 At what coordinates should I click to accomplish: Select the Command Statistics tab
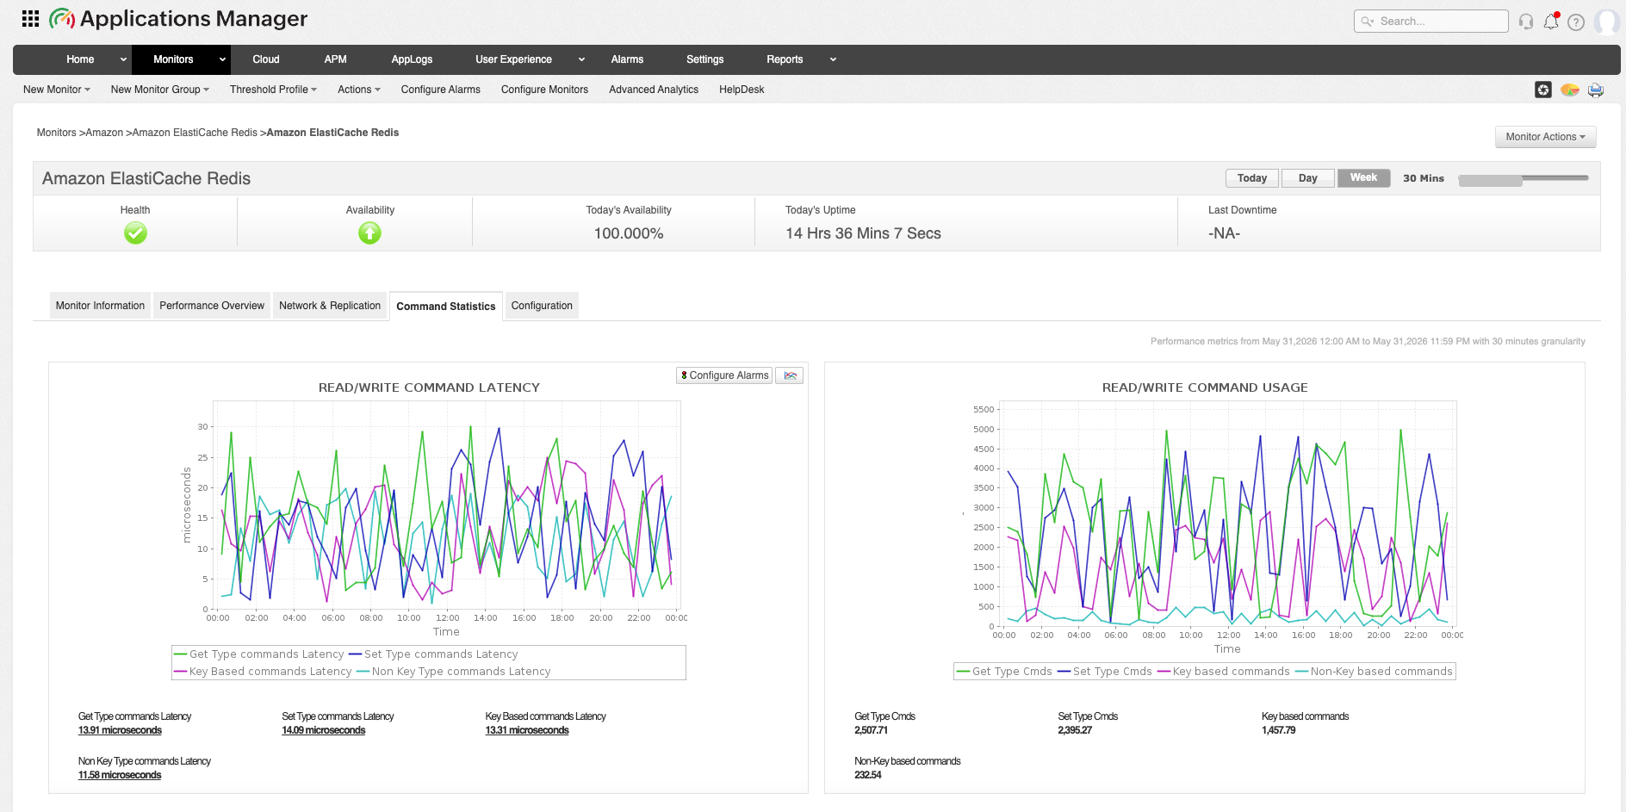(446, 307)
